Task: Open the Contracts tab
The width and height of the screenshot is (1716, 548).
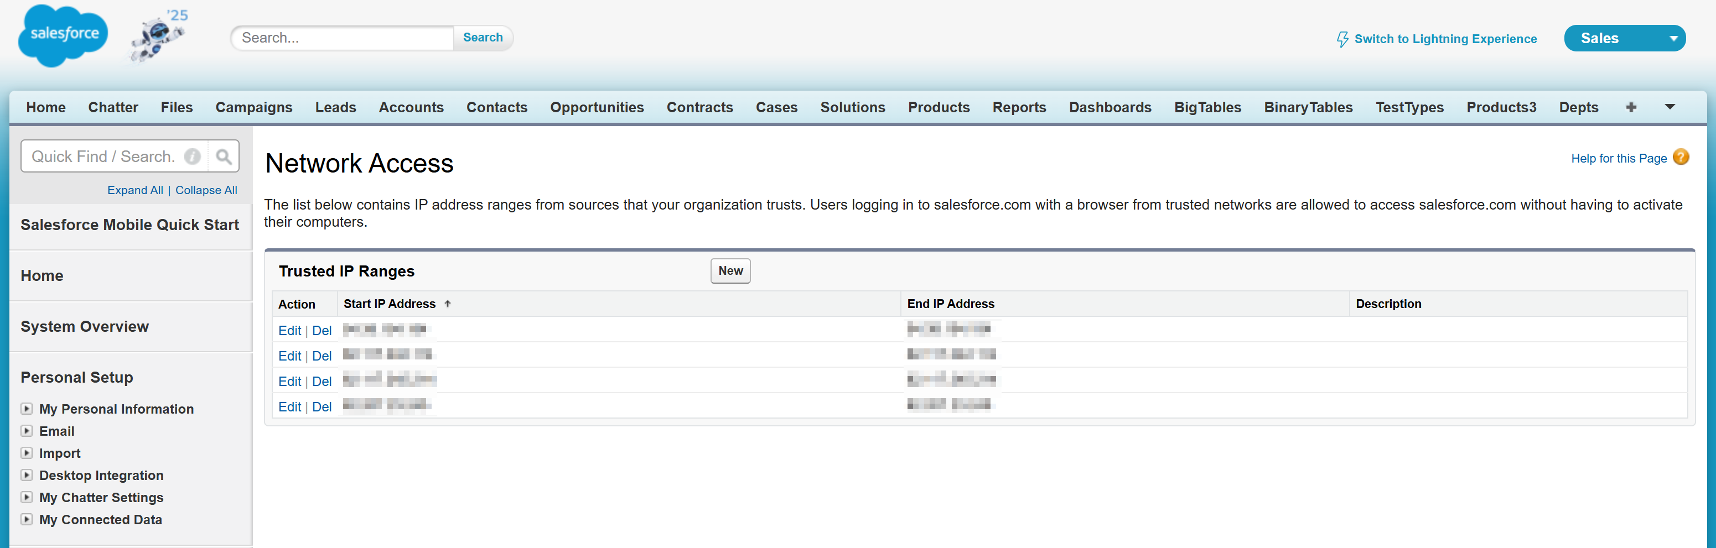Action: pyautogui.click(x=699, y=107)
